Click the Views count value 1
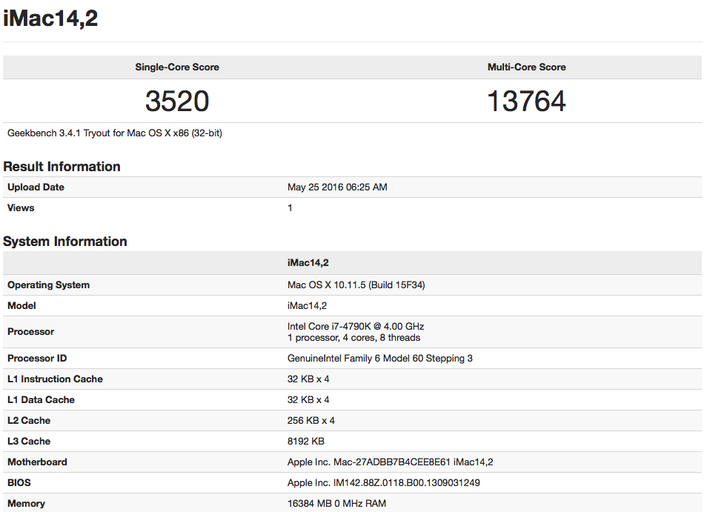 coord(290,207)
